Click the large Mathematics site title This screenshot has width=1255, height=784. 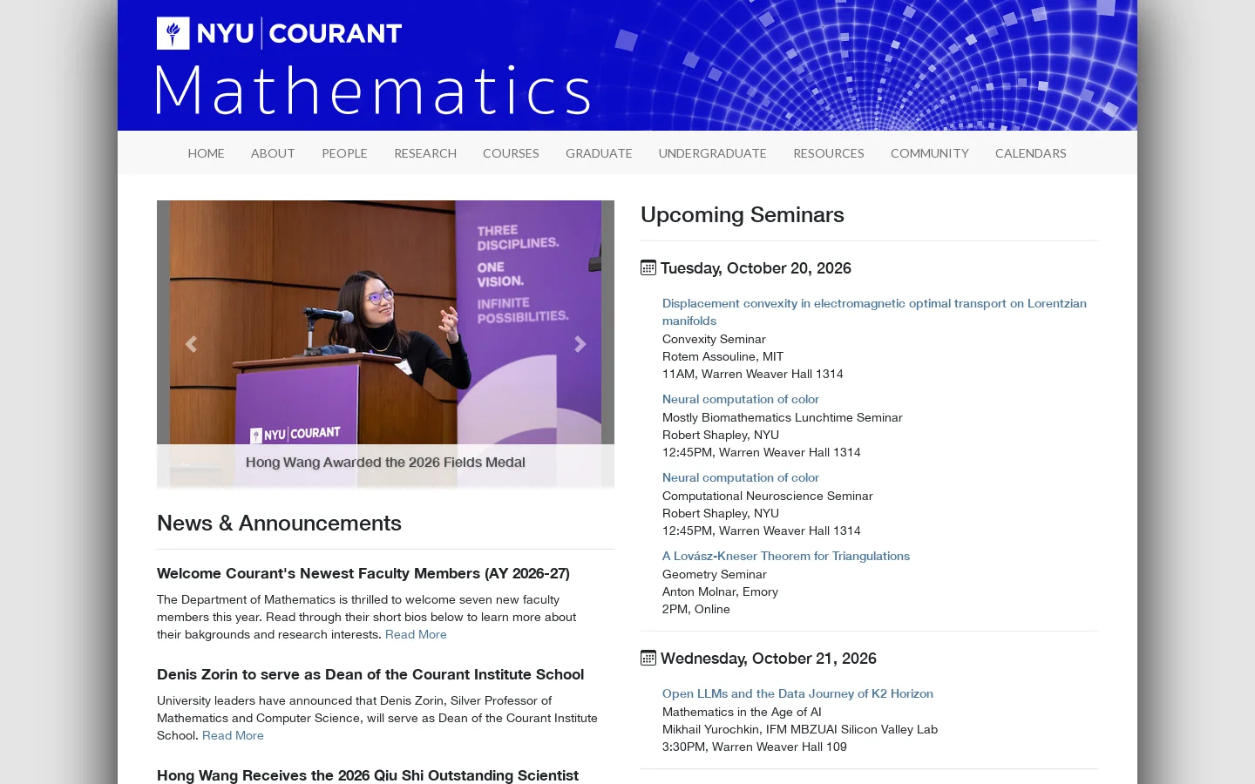373,90
